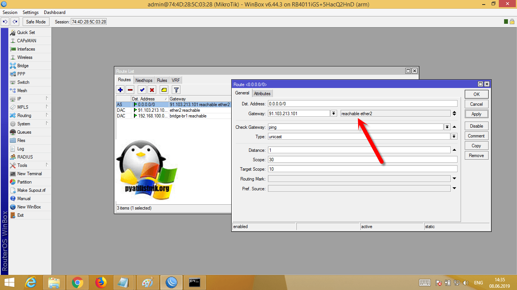This screenshot has height=290, width=517.
Task: Click the Disable button in route dialog
Action: coord(477,126)
